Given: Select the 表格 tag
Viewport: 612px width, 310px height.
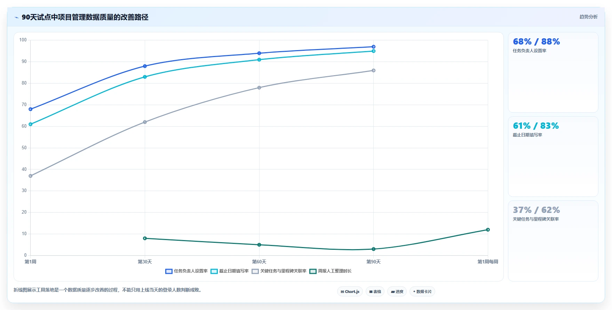Looking at the screenshot, I should coord(375,292).
